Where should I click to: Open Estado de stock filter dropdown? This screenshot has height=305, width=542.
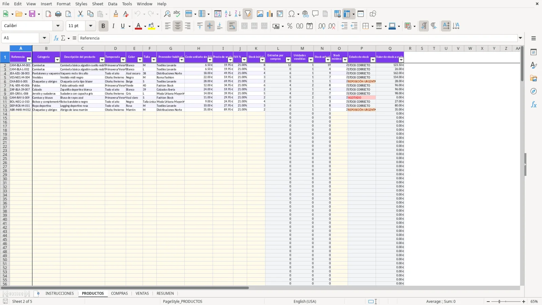373,60
